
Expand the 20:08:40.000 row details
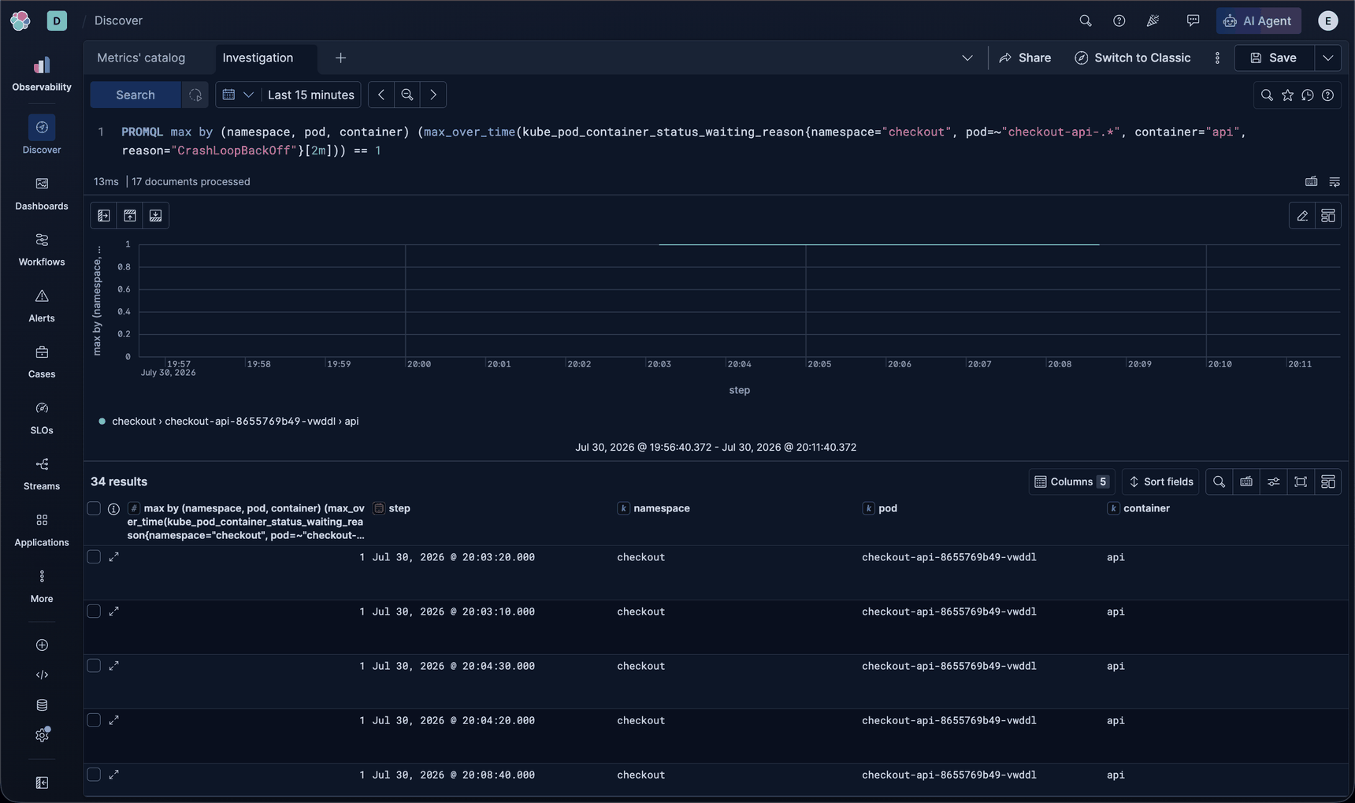[x=114, y=775]
